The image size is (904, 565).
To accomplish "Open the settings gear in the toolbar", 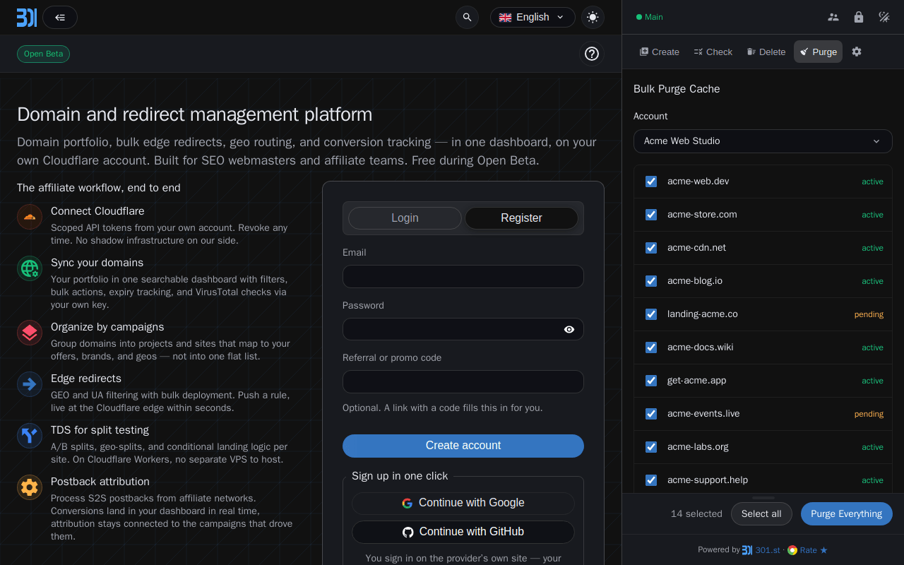I will click(x=857, y=52).
